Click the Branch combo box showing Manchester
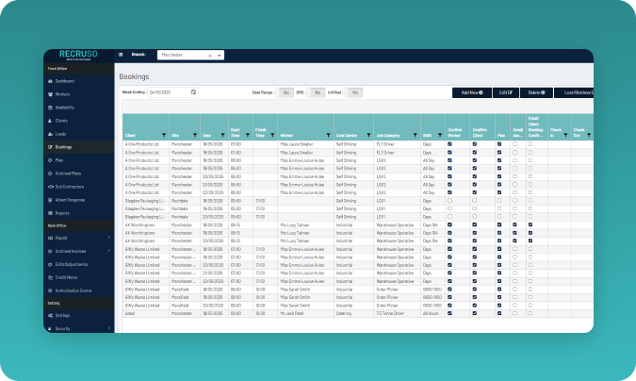This screenshot has width=636, height=381. (190, 56)
